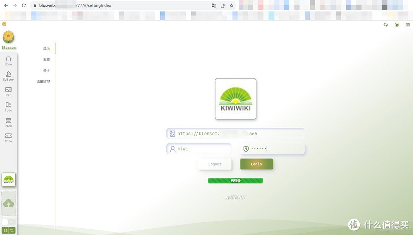Click the user icon in username field
The height and width of the screenshot is (235, 413).
point(172,149)
